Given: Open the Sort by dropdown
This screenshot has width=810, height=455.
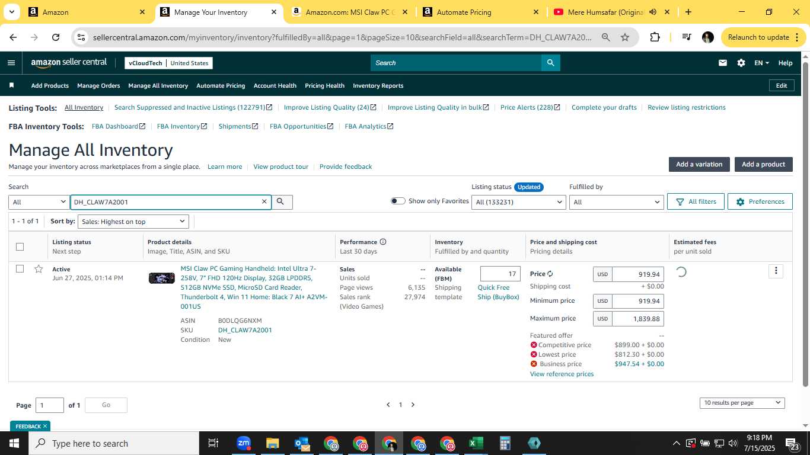Looking at the screenshot, I should pos(133,222).
